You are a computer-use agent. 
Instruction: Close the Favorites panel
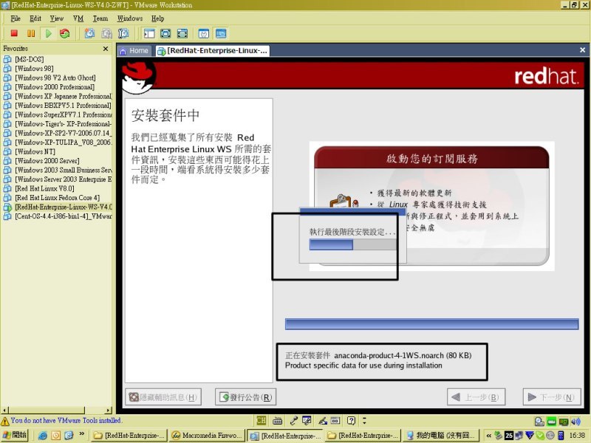pos(106,49)
